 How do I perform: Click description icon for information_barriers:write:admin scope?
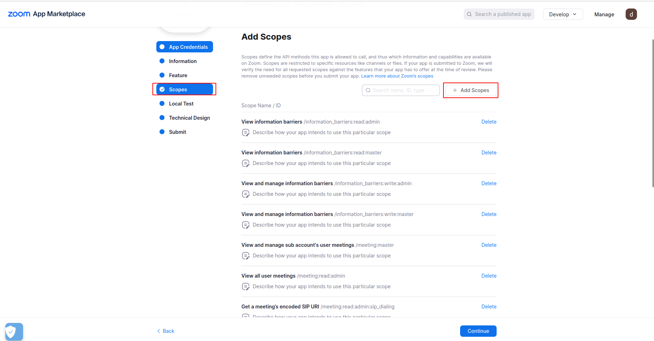pos(246,194)
